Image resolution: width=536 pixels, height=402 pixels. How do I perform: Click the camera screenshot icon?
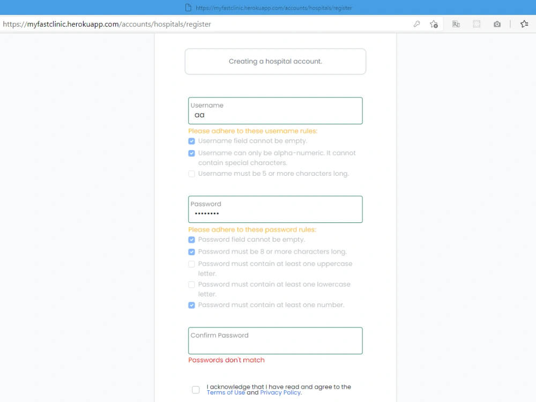497,24
